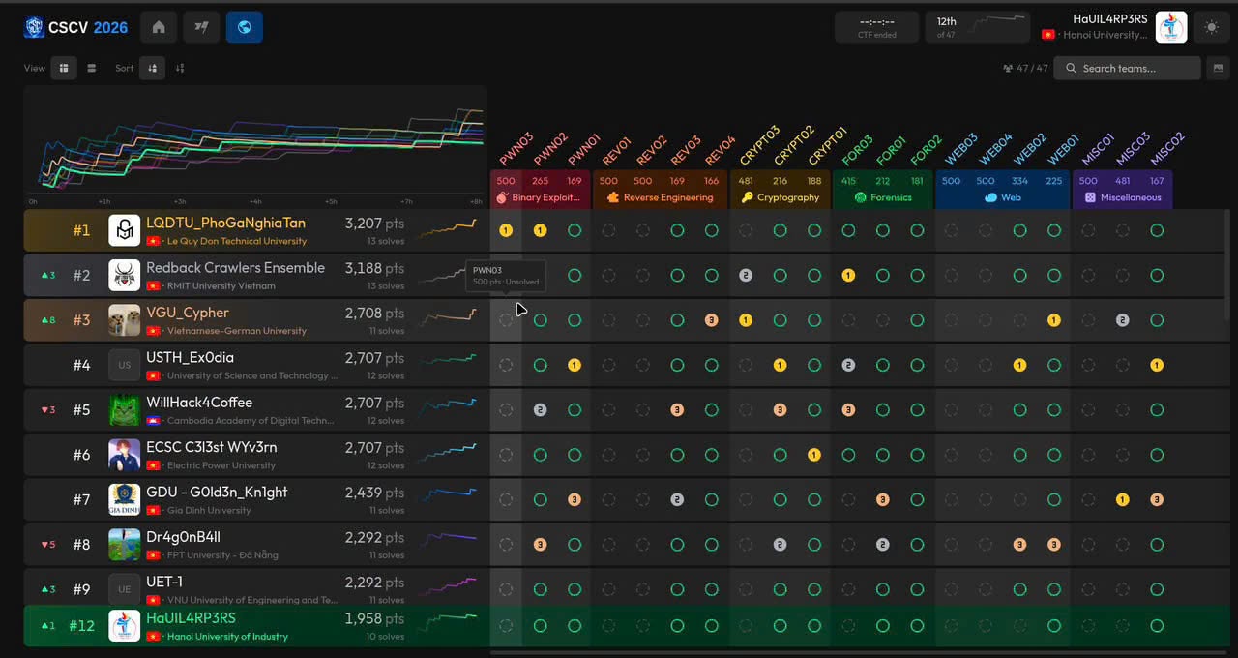Click the WillHack4Coffee green avatar
1238x658 pixels.
pos(125,409)
